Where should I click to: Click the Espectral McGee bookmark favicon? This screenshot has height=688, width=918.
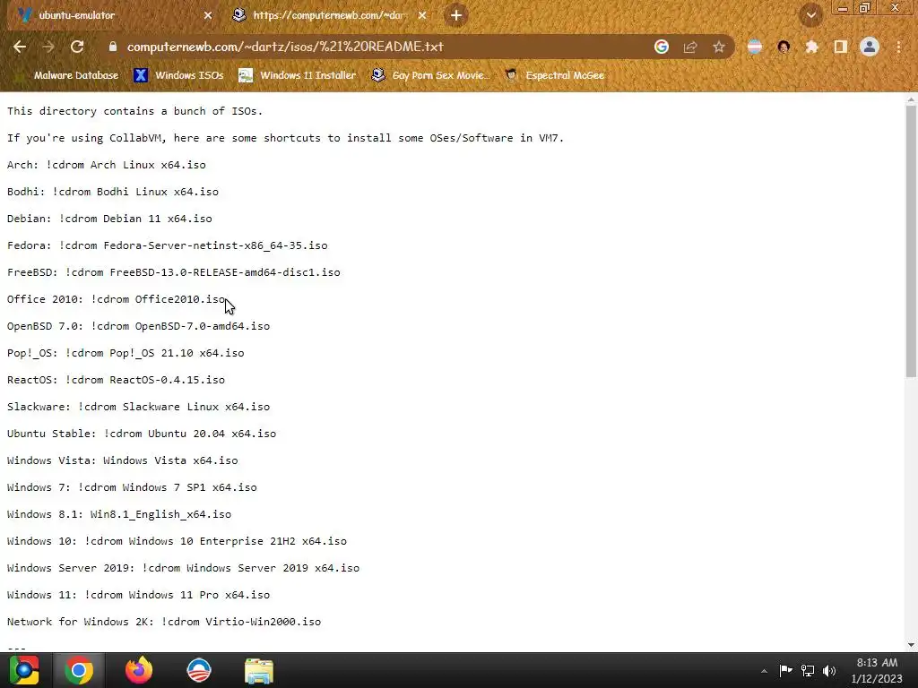pos(511,75)
